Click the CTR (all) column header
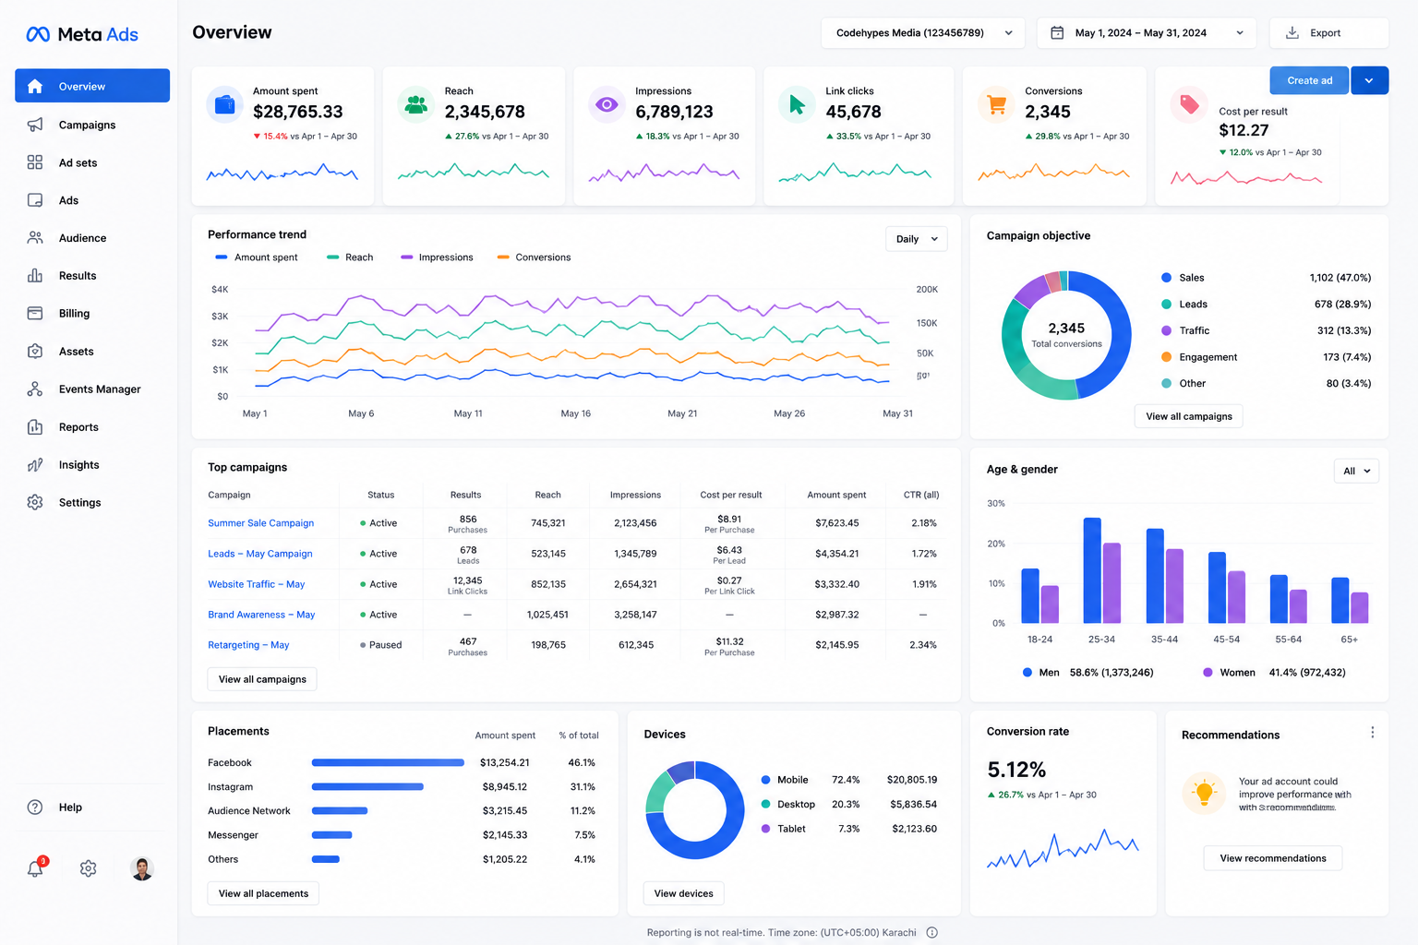Viewport: 1418px width, 945px height. pyautogui.click(x=921, y=495)
